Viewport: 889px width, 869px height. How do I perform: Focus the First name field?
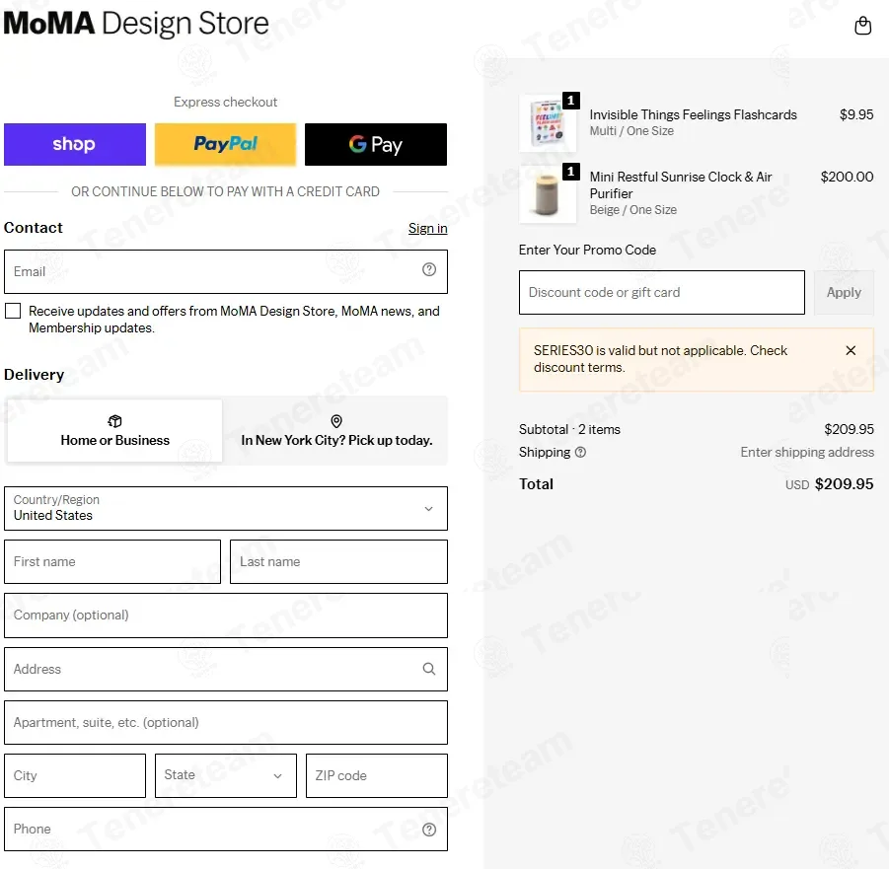pos(112,562)
